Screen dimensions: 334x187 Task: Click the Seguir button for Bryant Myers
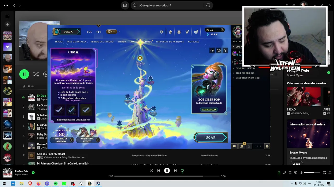point(296,164)
